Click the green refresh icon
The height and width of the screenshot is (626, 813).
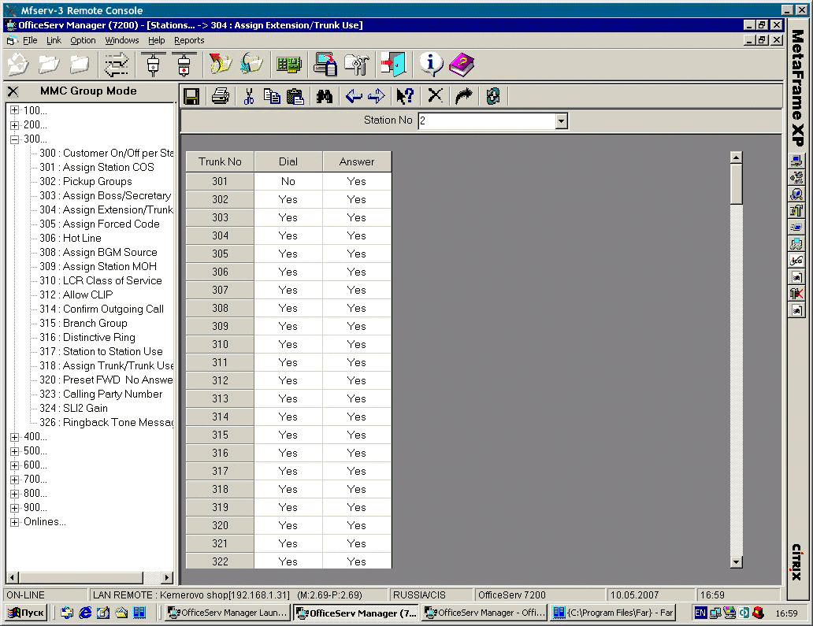pyautogui.click(x=493, y=96)
